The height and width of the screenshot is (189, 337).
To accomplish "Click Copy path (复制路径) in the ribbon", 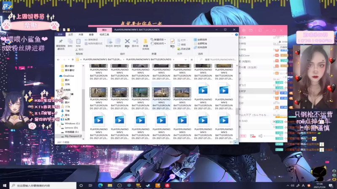I will click(91, 39).
